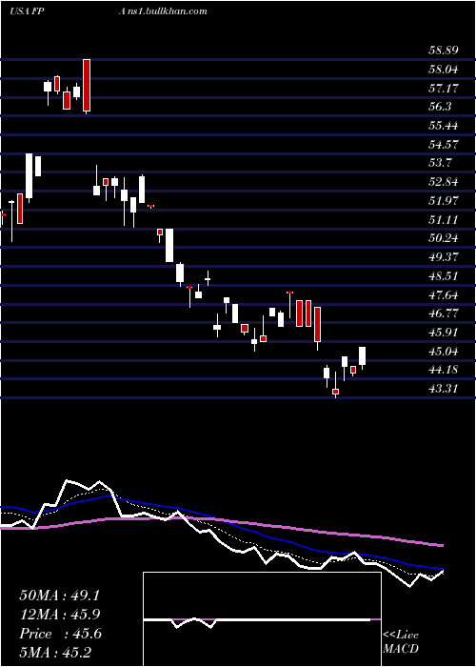The height and width of the screenshot is (667, 476).
Task: Click the 46.77 price level label
Action: click(x=443, y=313)
